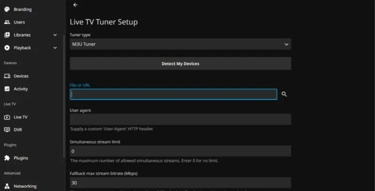This screenshot has width=375, height=191.
Task: Click the Devices monitor icon
Action: [x=7, y=76]
